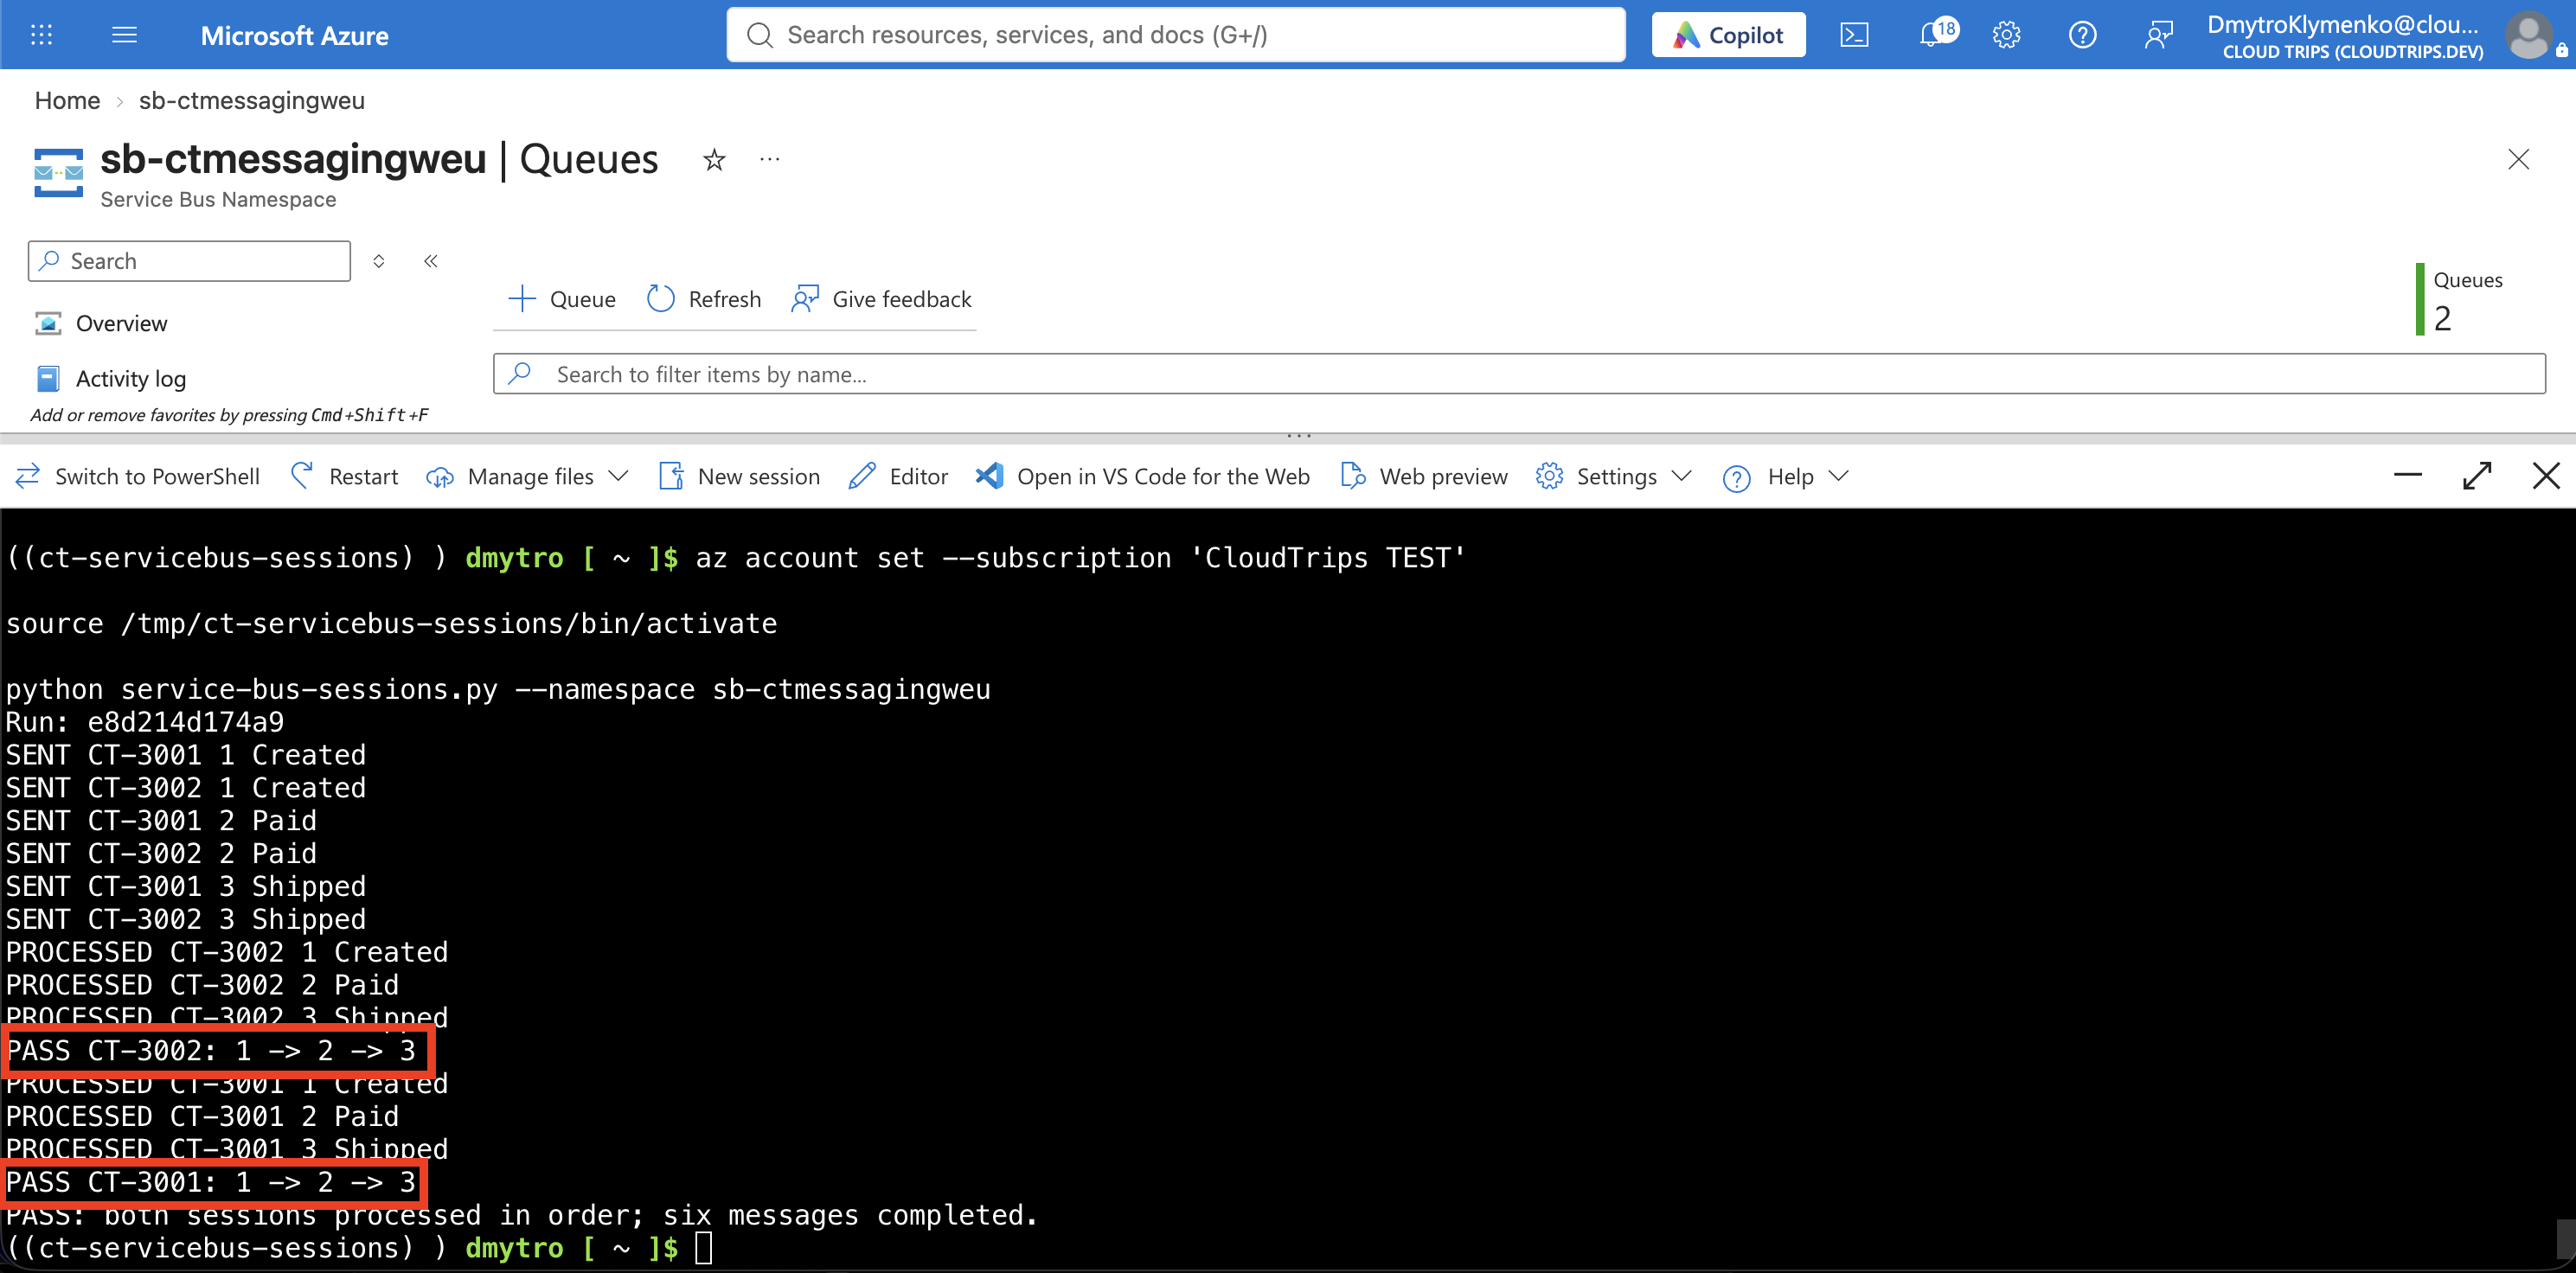Viewport: 2576px width, 1273px height.
Task: Click Give feedback in the command bar
Action: pos(881,299)
